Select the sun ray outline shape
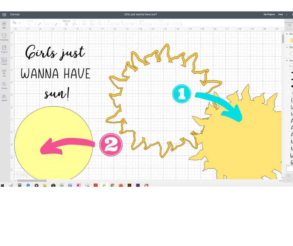Viewport: 293px width, 246px height. pyautogui.click(x=164, y=101)
